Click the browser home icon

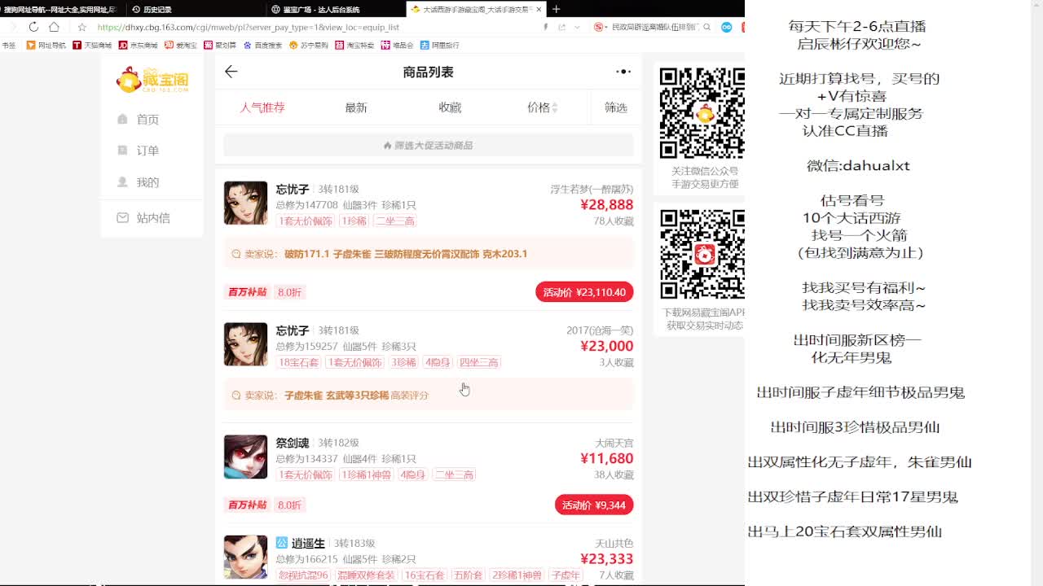click(54, 27)
